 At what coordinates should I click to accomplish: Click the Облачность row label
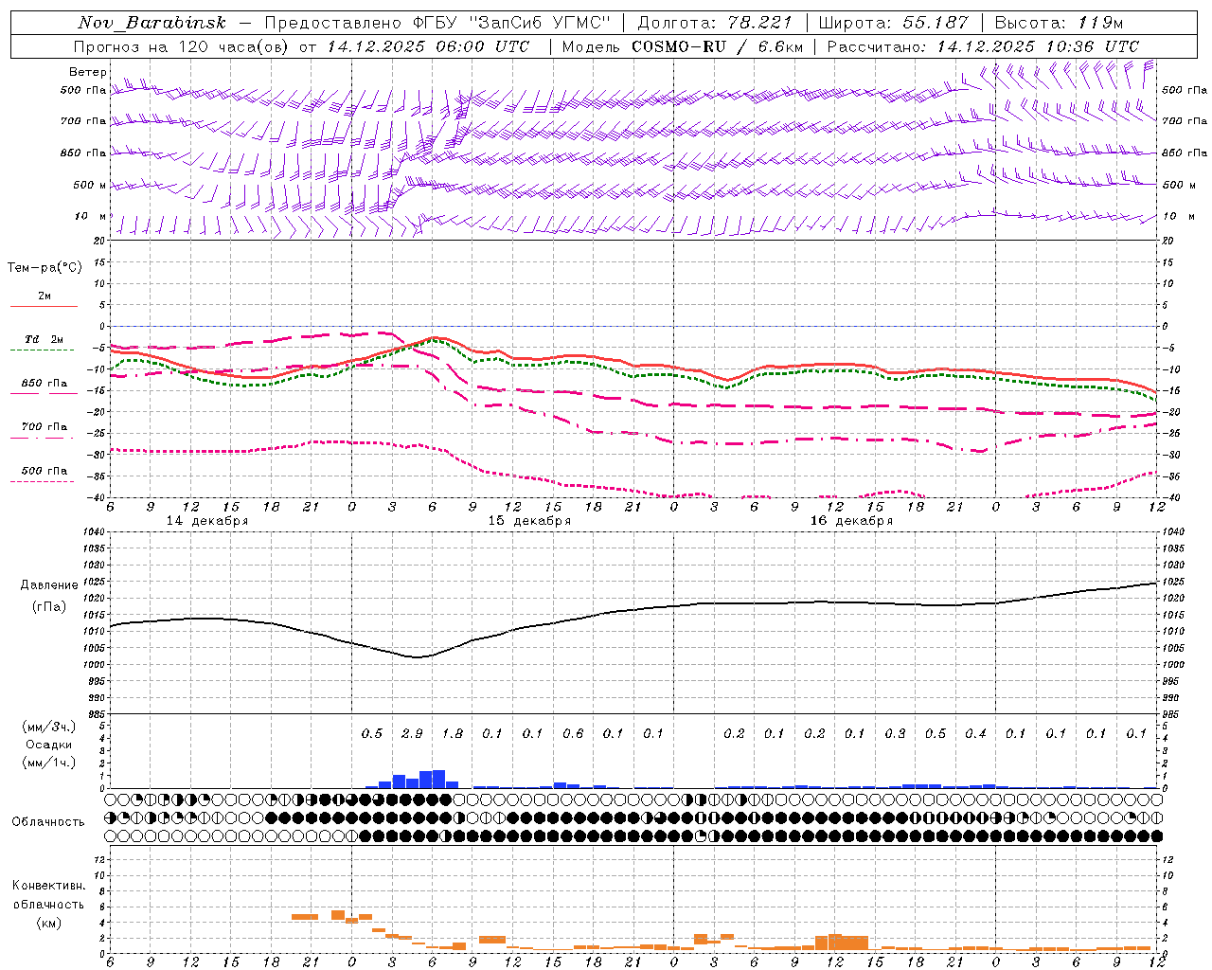point(48,822)
